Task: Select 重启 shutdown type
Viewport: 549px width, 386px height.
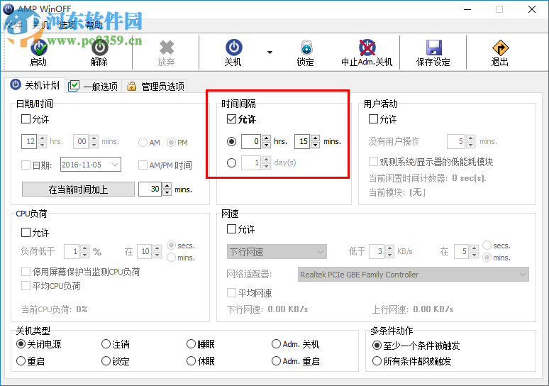Action: coord(21,360)
